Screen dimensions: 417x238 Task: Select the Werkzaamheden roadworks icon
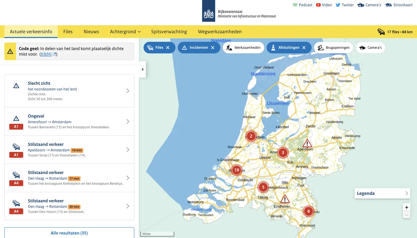[229, 47]
